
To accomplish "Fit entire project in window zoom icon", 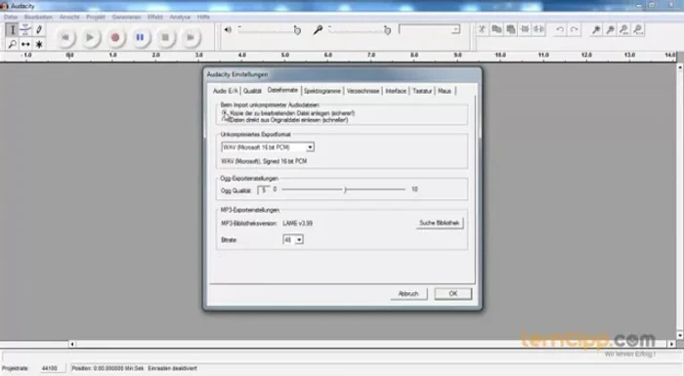I will tap(638, 29).
